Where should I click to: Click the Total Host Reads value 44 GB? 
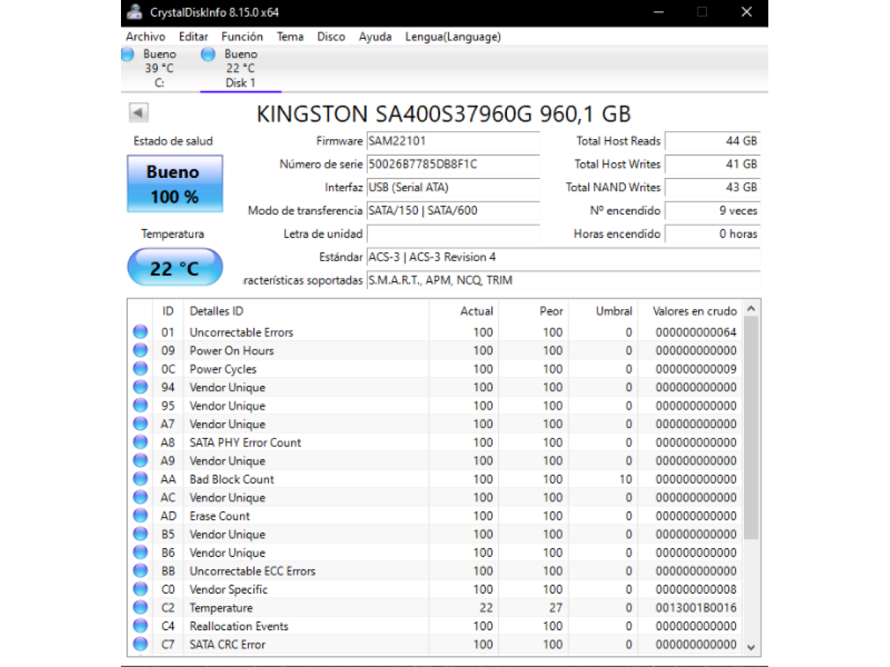click(x=712, y=141)
